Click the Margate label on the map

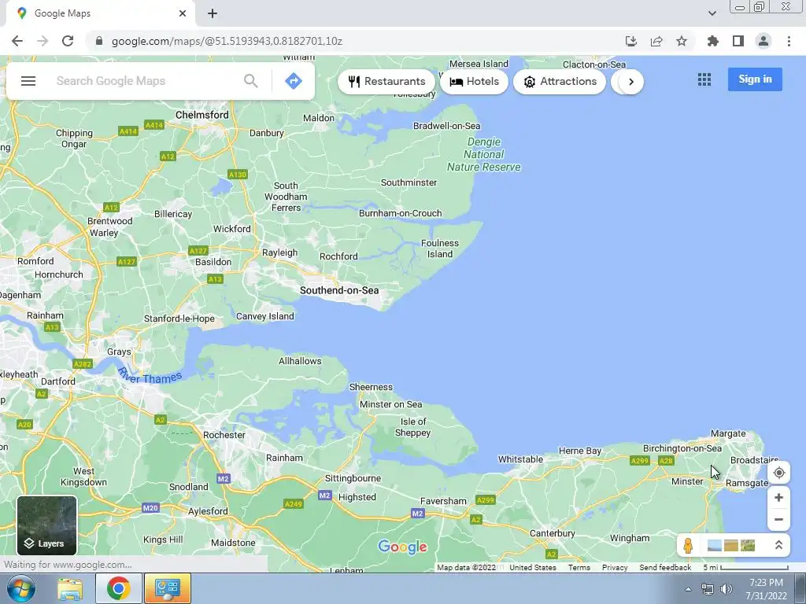coord(728,433)
